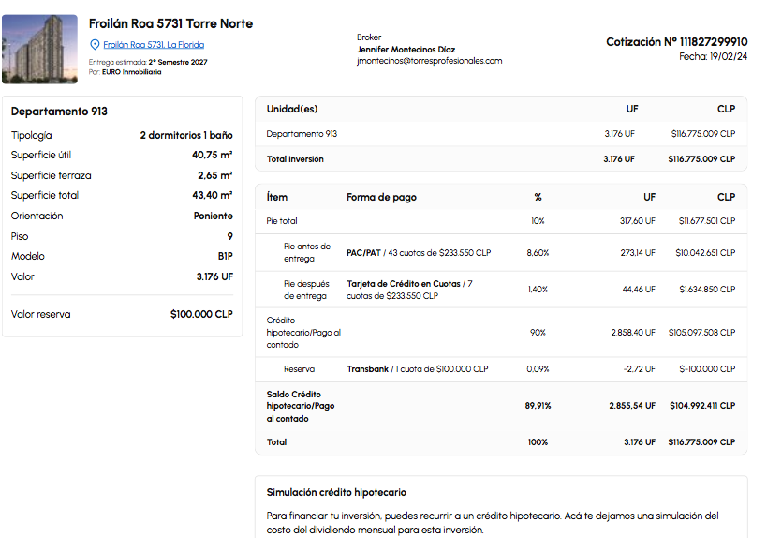
Task: Click the Total inversión row label
Action: click(x=295, y=159)
